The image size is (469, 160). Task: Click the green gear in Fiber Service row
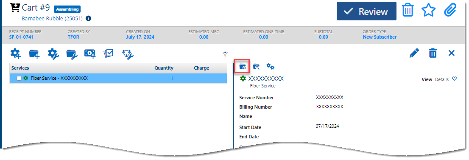pos(26,78)
